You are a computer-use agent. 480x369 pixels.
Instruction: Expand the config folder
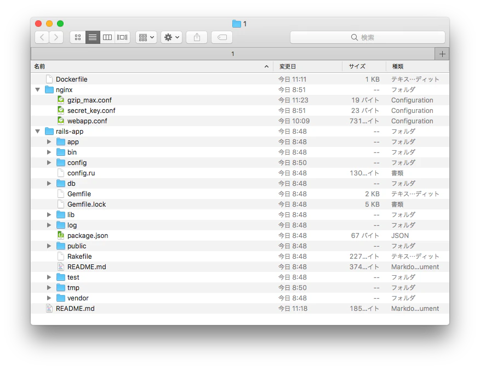[x=49, y=163]
